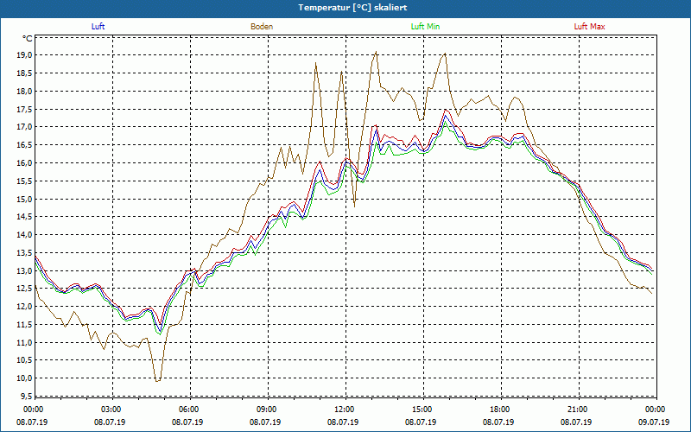Image resolution: width=691 pixels, height=432 pixels.
Task: Click the 08.07.19 date under 12:00
Action: 343,422
